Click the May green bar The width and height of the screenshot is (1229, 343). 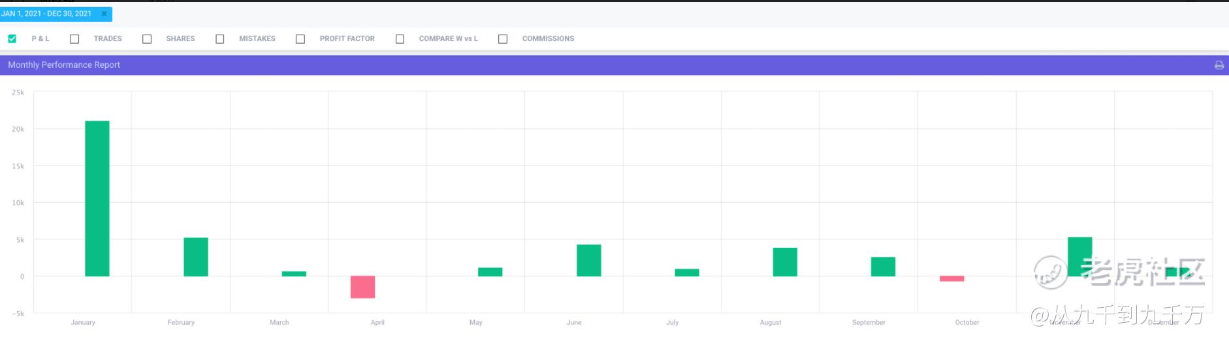coord(490,272)
